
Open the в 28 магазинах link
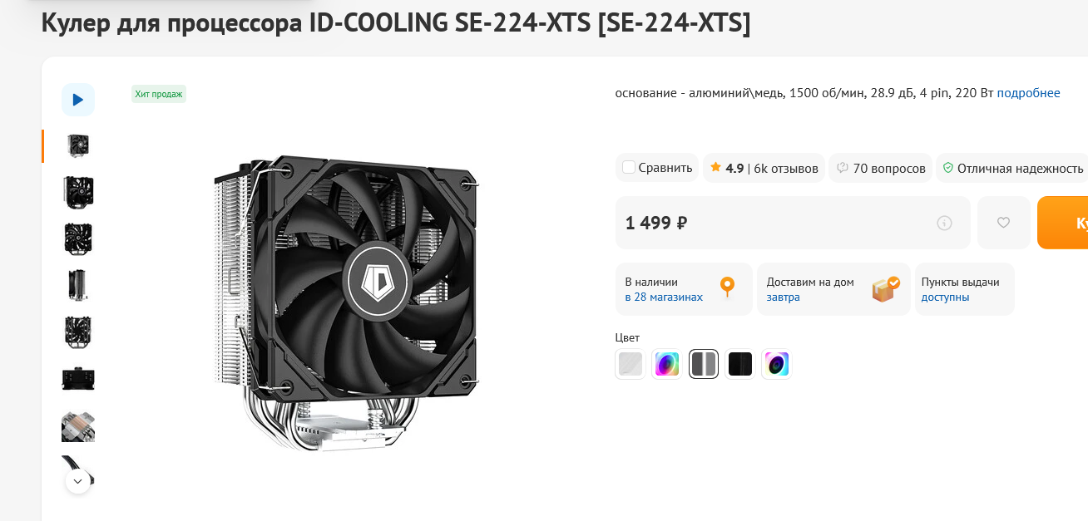coord(664,297)
